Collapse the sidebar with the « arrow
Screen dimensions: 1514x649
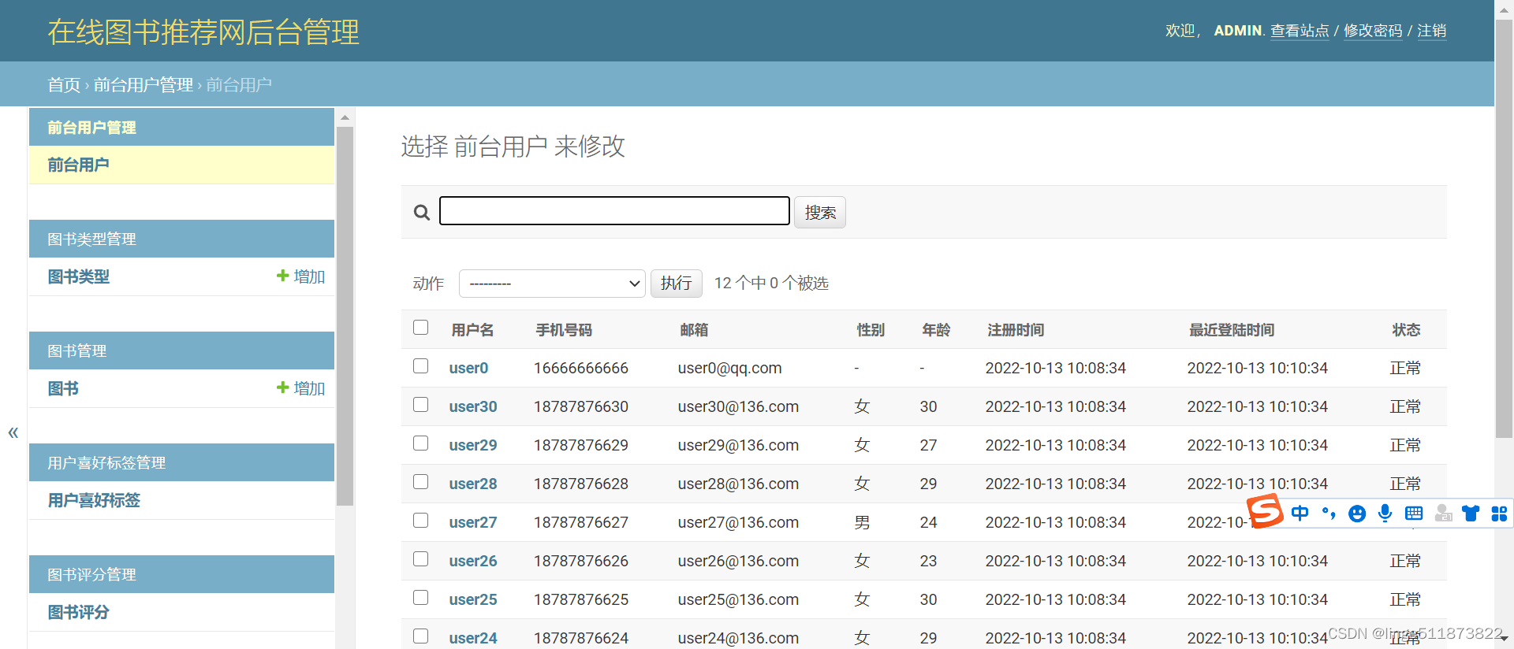point(13,432)
